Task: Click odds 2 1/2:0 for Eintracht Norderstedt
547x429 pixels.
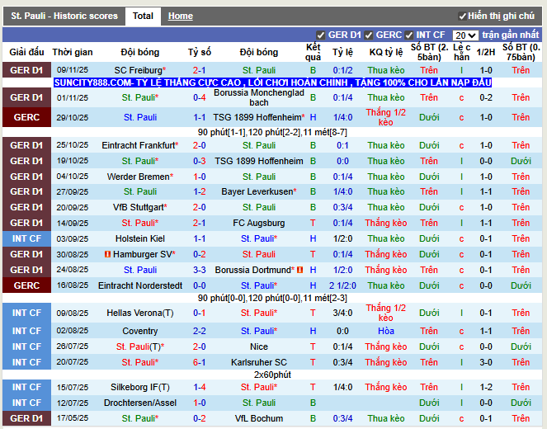Action: click(342, 285)
